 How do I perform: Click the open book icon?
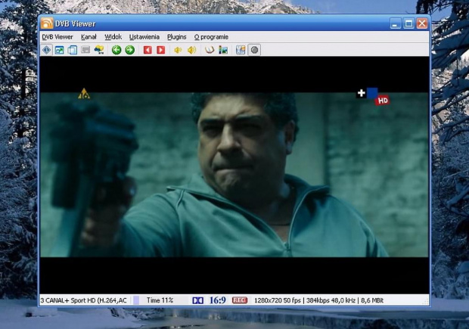210,50
